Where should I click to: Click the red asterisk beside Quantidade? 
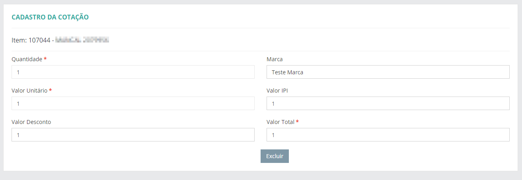(x=45, y=59)
